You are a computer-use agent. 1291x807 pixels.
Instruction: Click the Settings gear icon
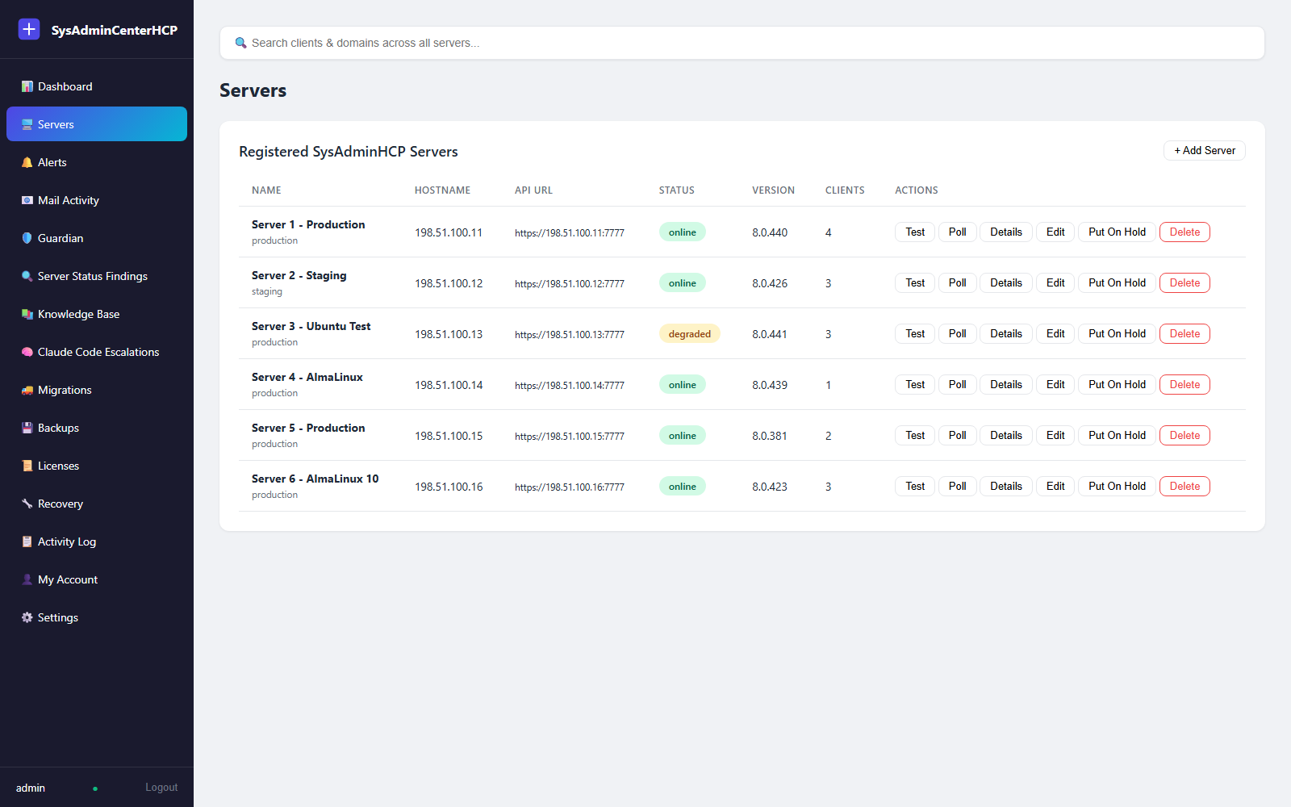click(x=27, y=617)
